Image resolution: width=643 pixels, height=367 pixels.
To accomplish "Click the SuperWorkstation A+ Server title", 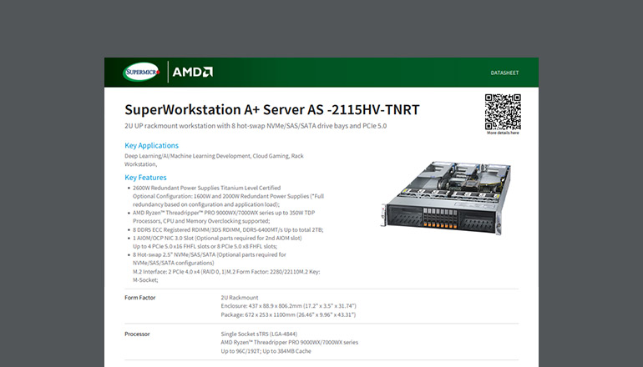I will [271, 108].
